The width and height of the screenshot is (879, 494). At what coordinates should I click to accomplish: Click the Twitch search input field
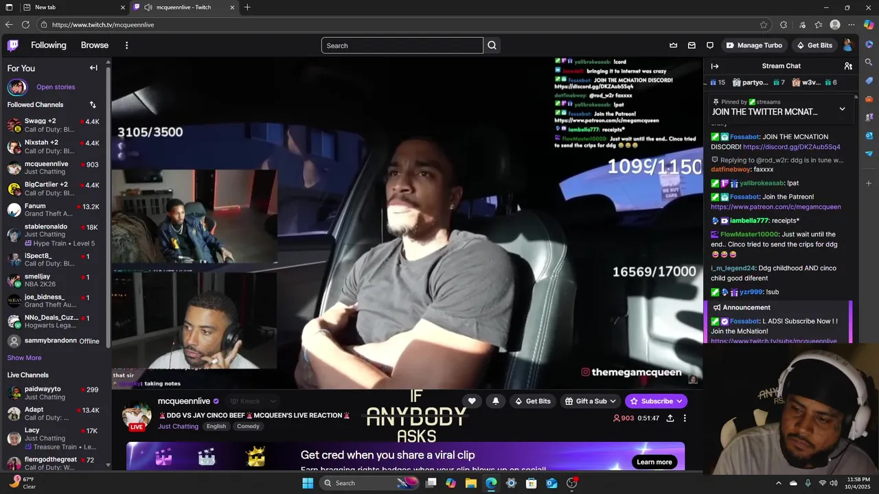pyautogui.click(x=402, y=45)
